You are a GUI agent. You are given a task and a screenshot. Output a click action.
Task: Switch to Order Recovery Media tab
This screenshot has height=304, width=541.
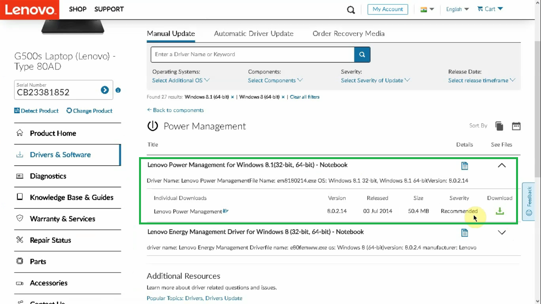(349, 34)
